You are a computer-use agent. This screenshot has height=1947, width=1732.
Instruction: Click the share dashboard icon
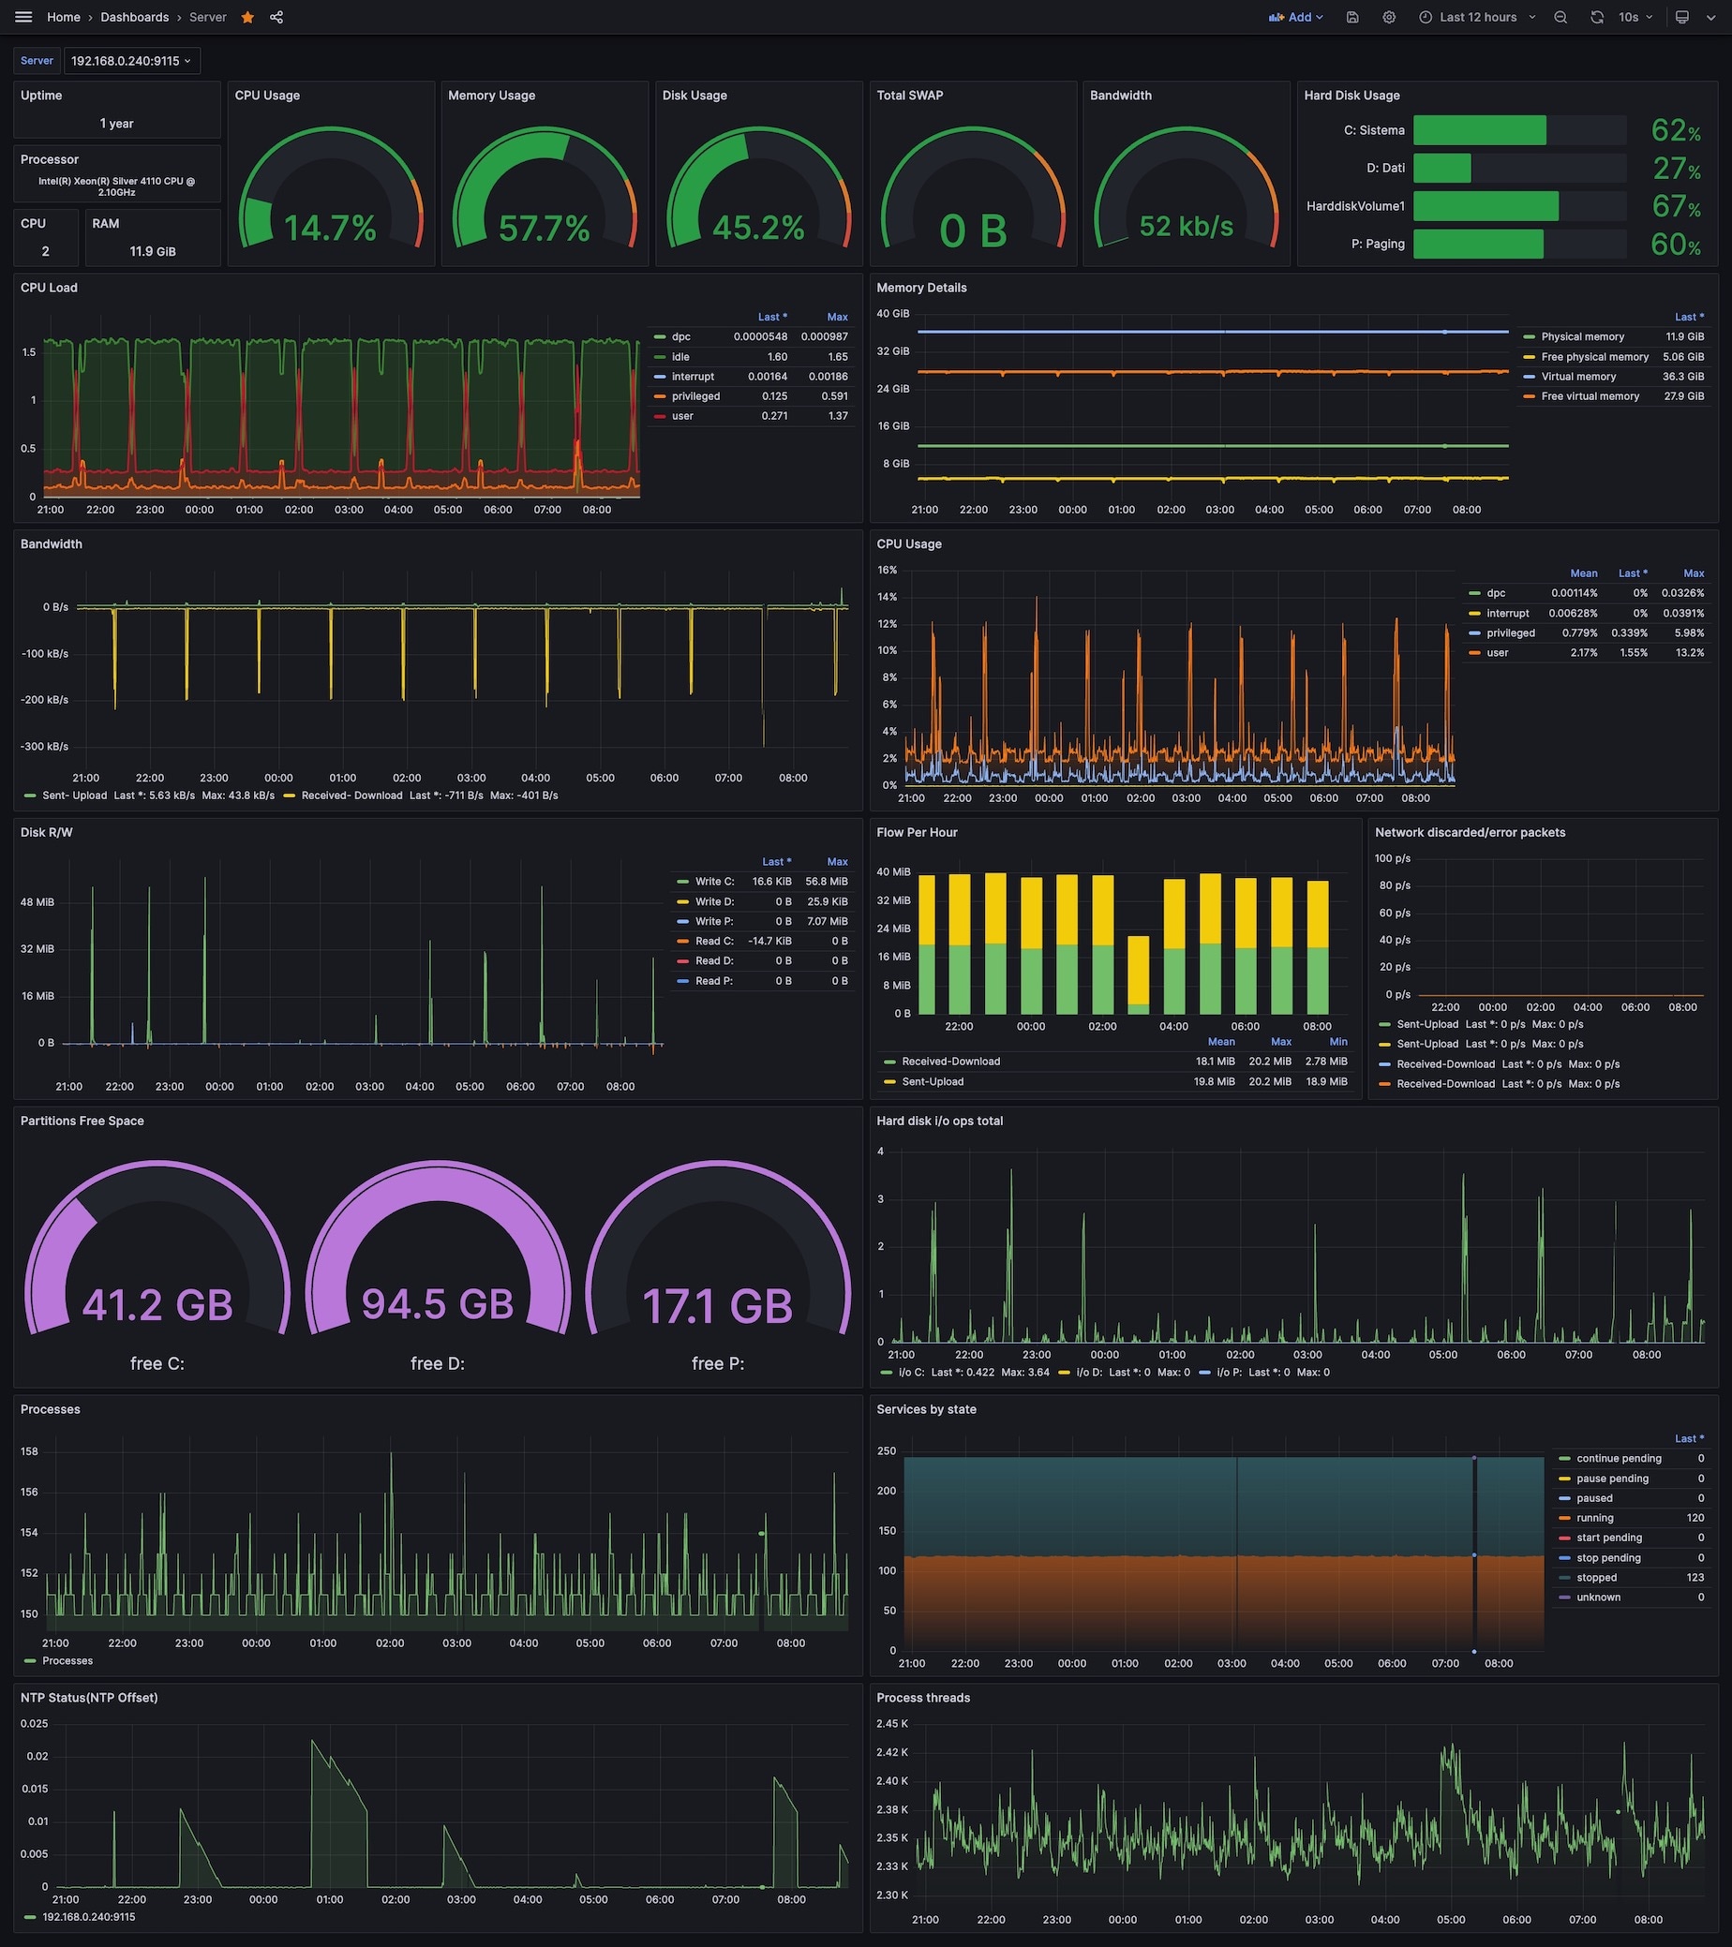(x=276, y=17)
